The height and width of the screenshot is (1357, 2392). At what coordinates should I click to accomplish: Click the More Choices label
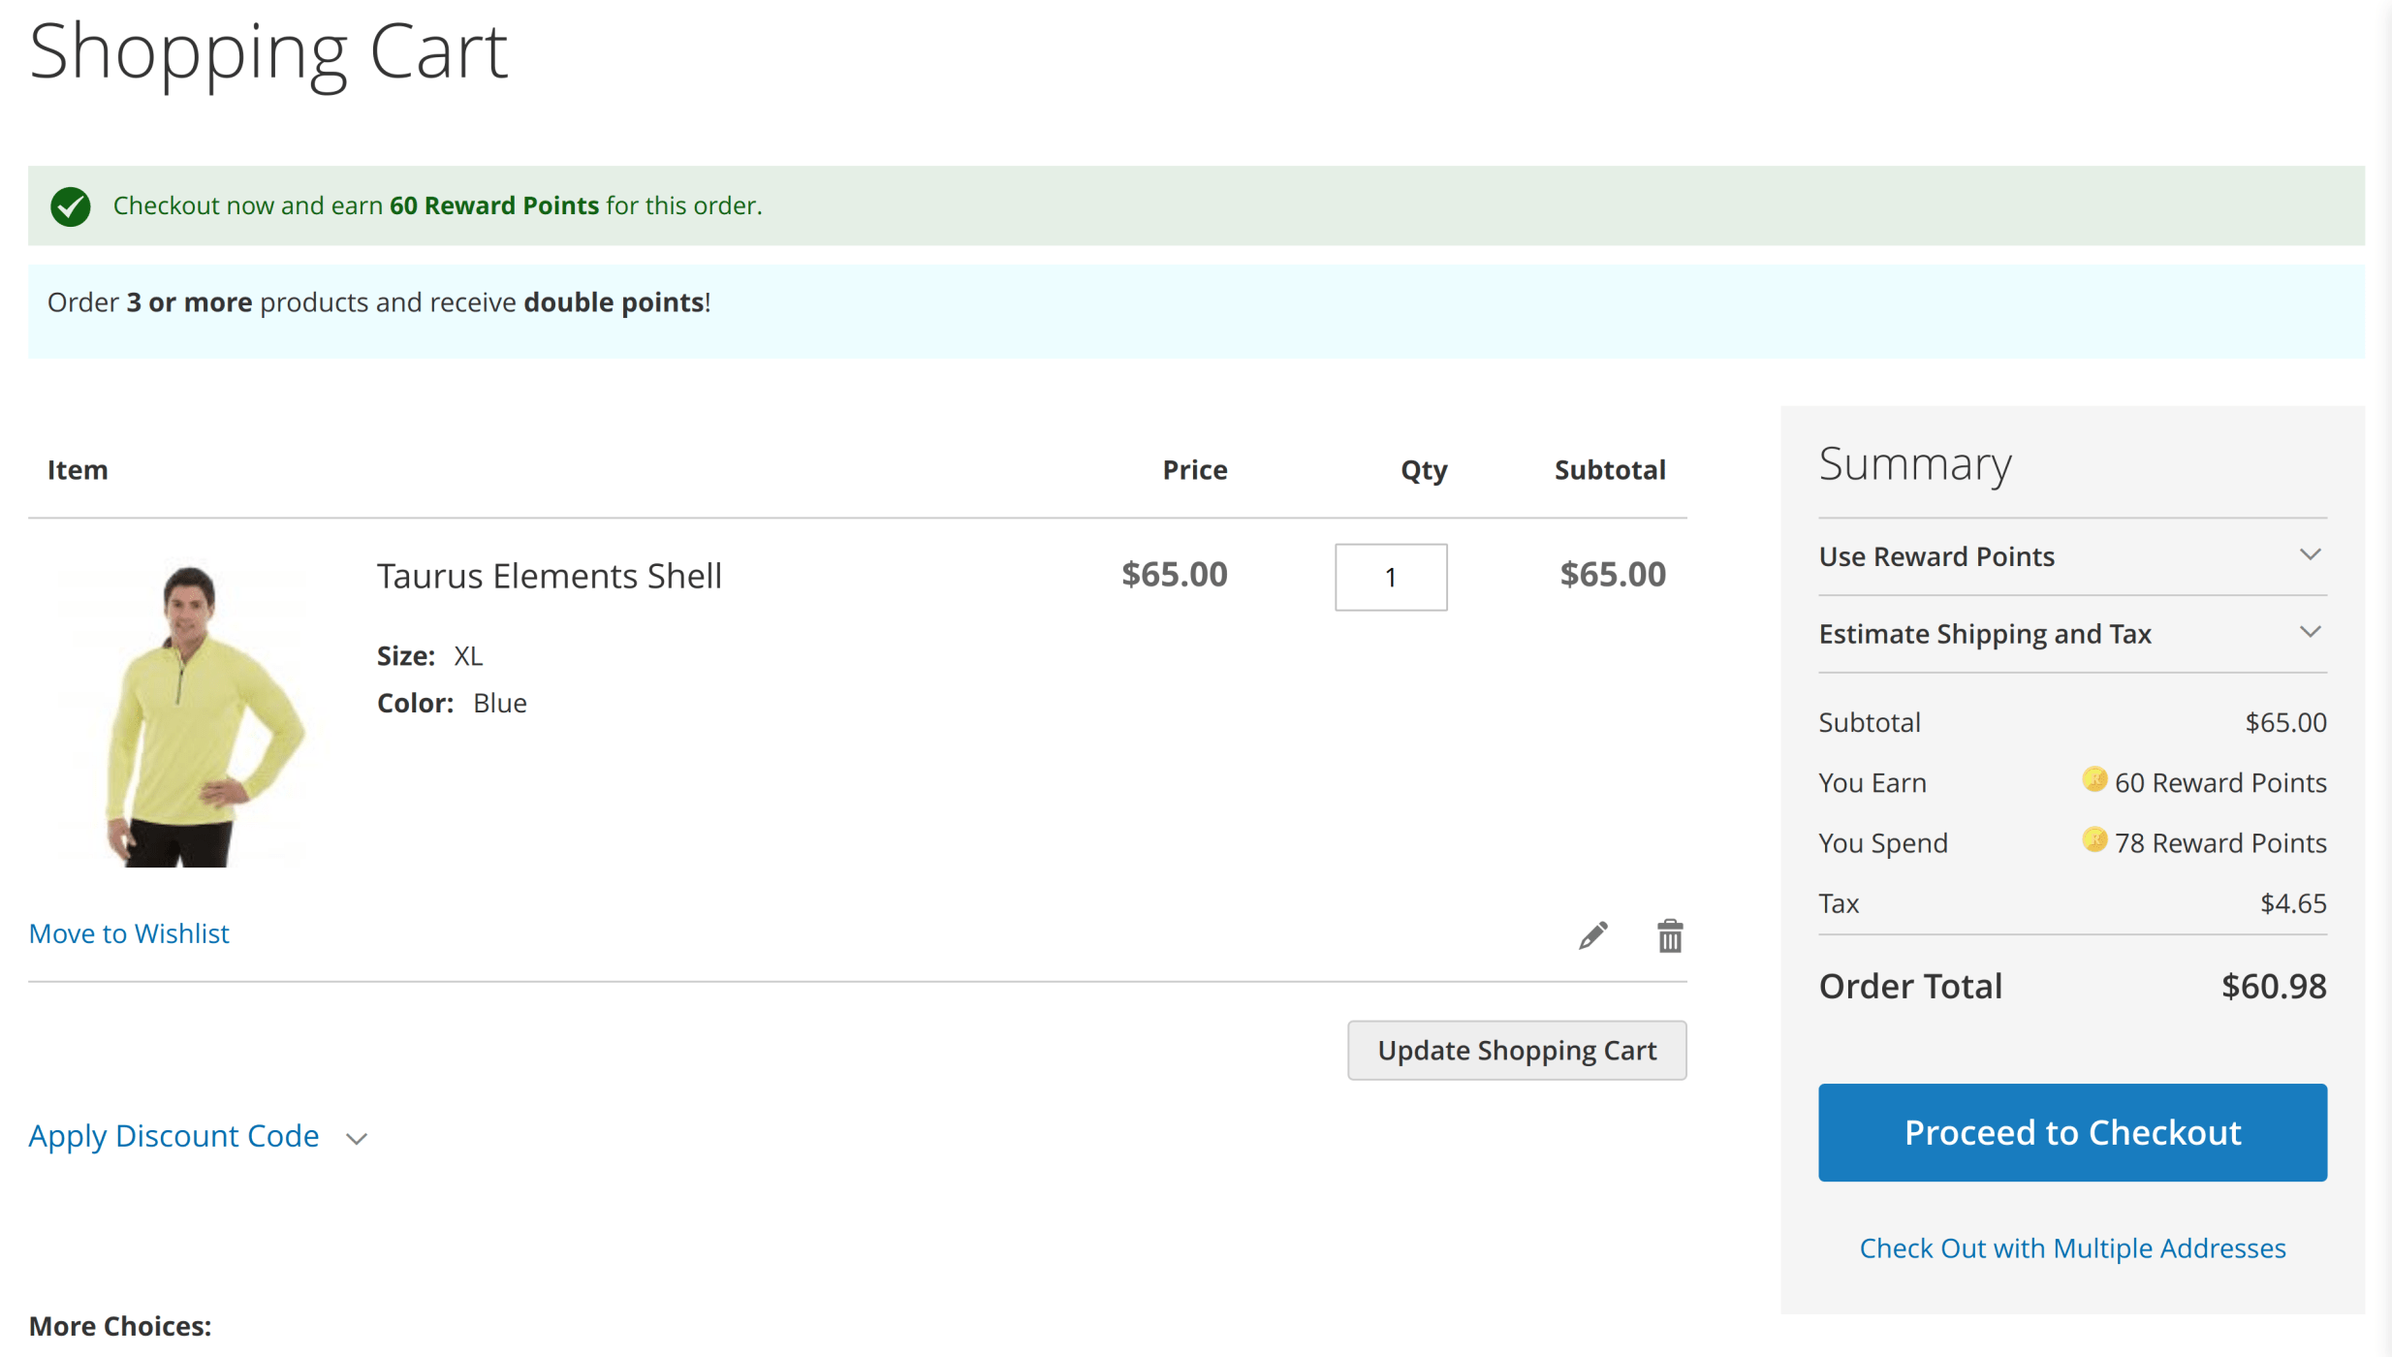pyautogui.click(x=120, y=1326)
